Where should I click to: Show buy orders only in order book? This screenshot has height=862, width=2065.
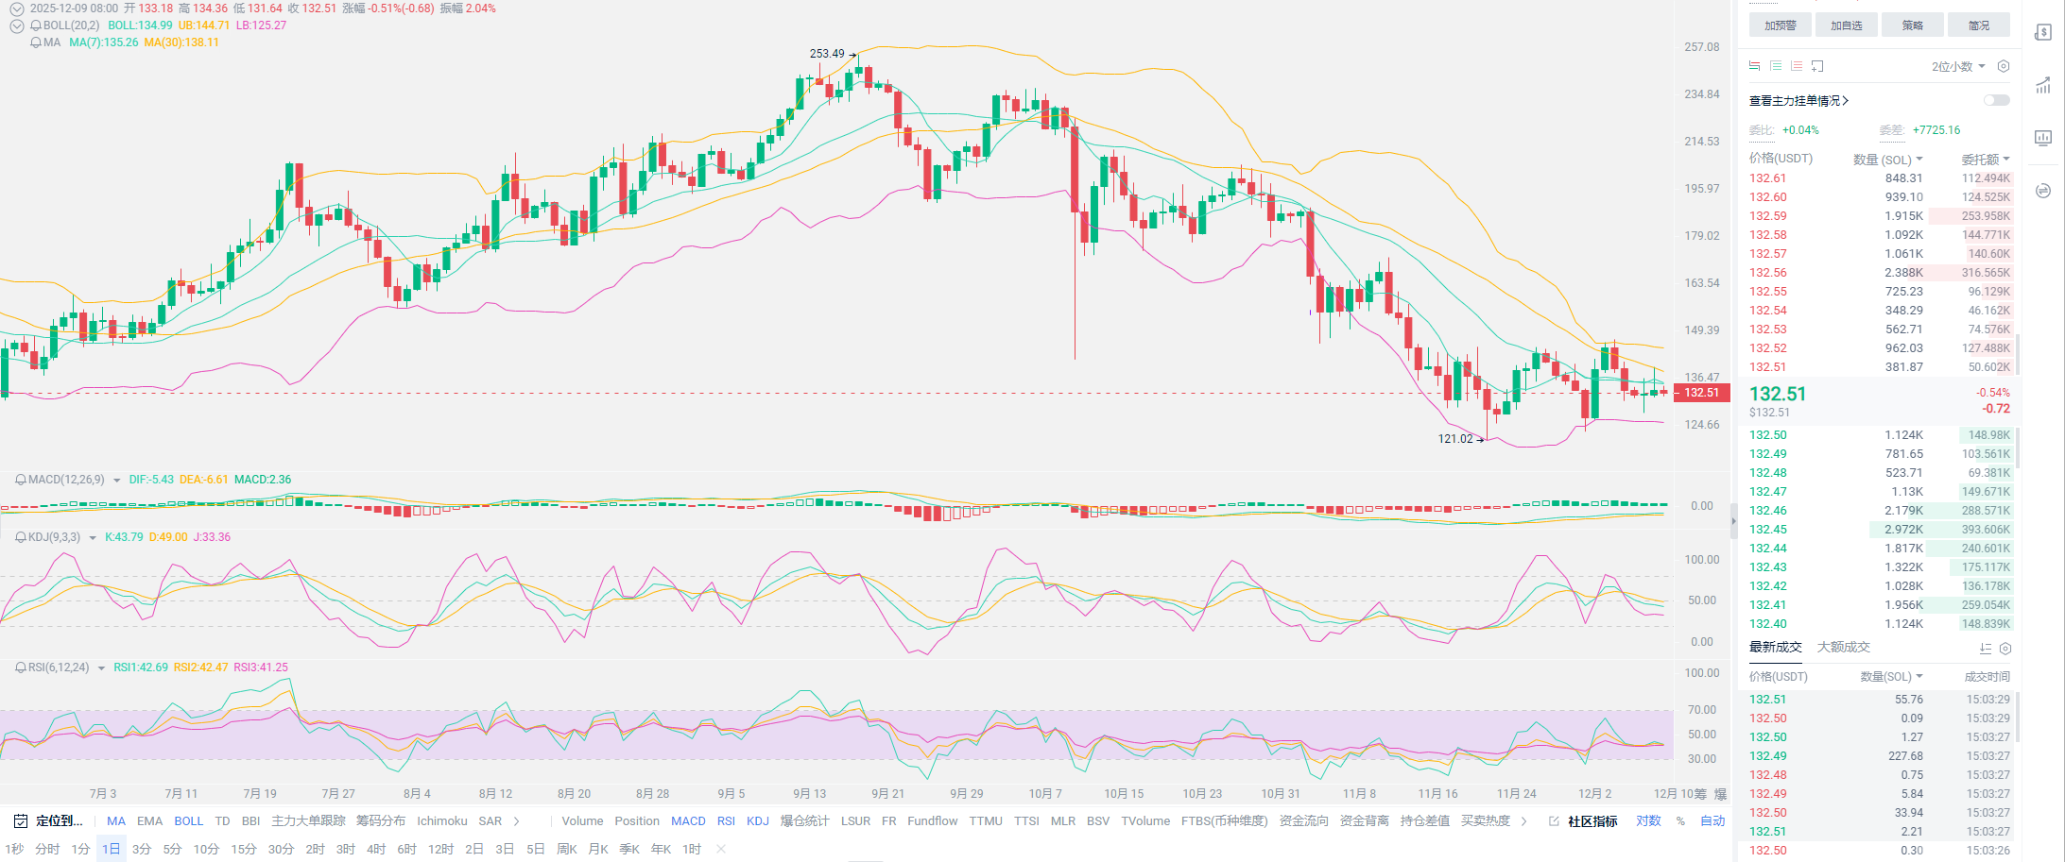tap(1776, 66)
